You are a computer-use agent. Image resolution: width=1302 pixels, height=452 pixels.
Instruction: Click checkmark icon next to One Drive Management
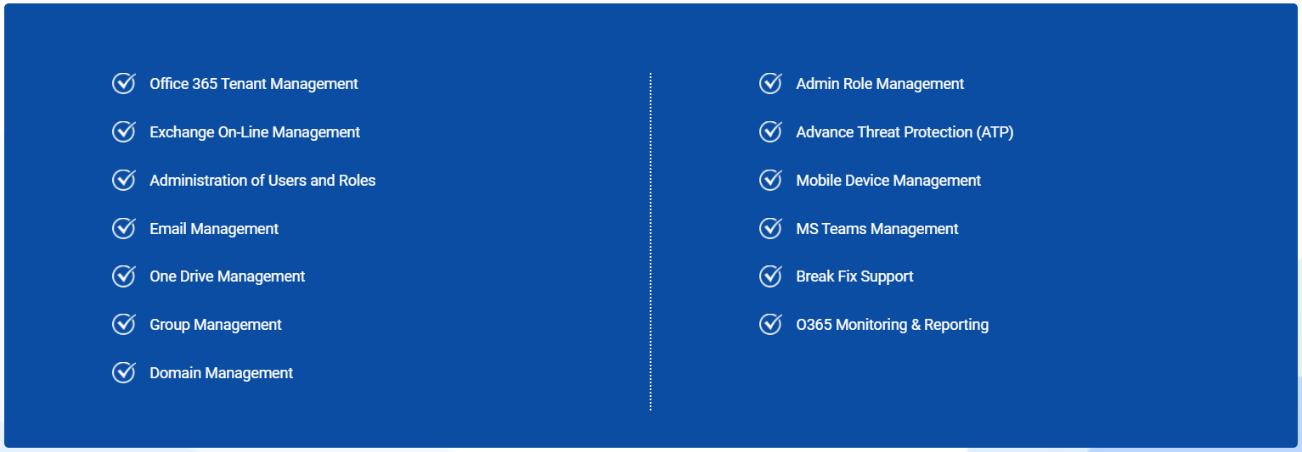[124, 276]
